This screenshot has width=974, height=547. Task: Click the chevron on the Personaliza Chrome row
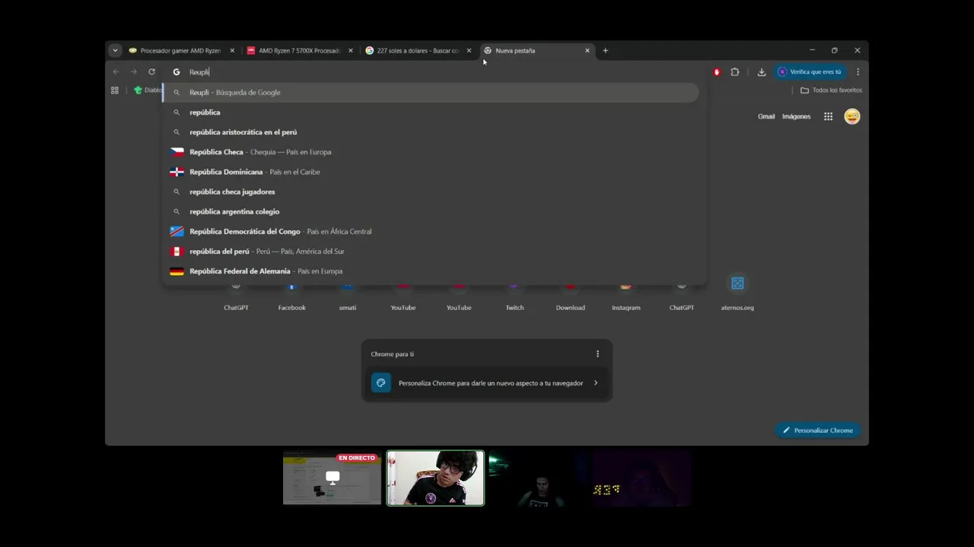point(595,383)
